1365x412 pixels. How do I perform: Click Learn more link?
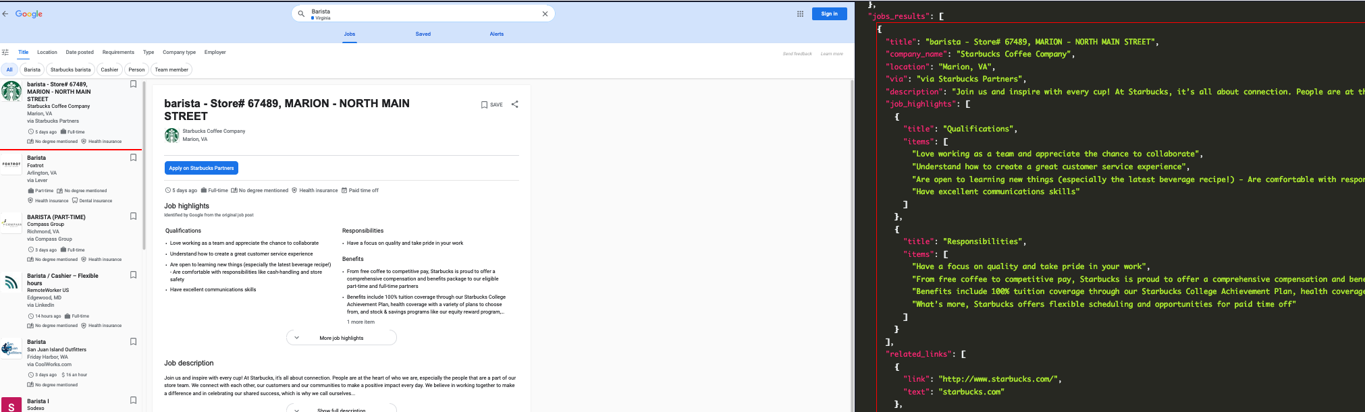[x=832, y=54]
